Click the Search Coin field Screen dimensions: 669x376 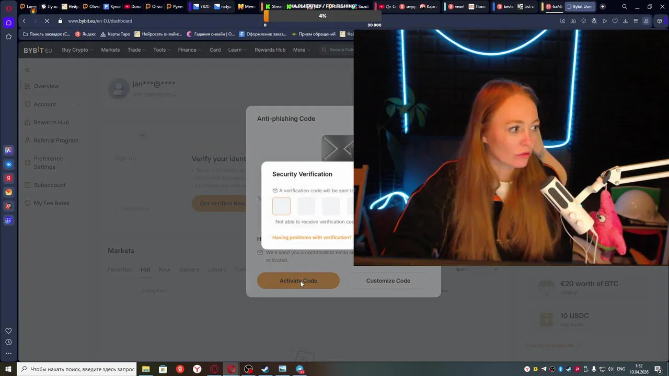point(337,50)
